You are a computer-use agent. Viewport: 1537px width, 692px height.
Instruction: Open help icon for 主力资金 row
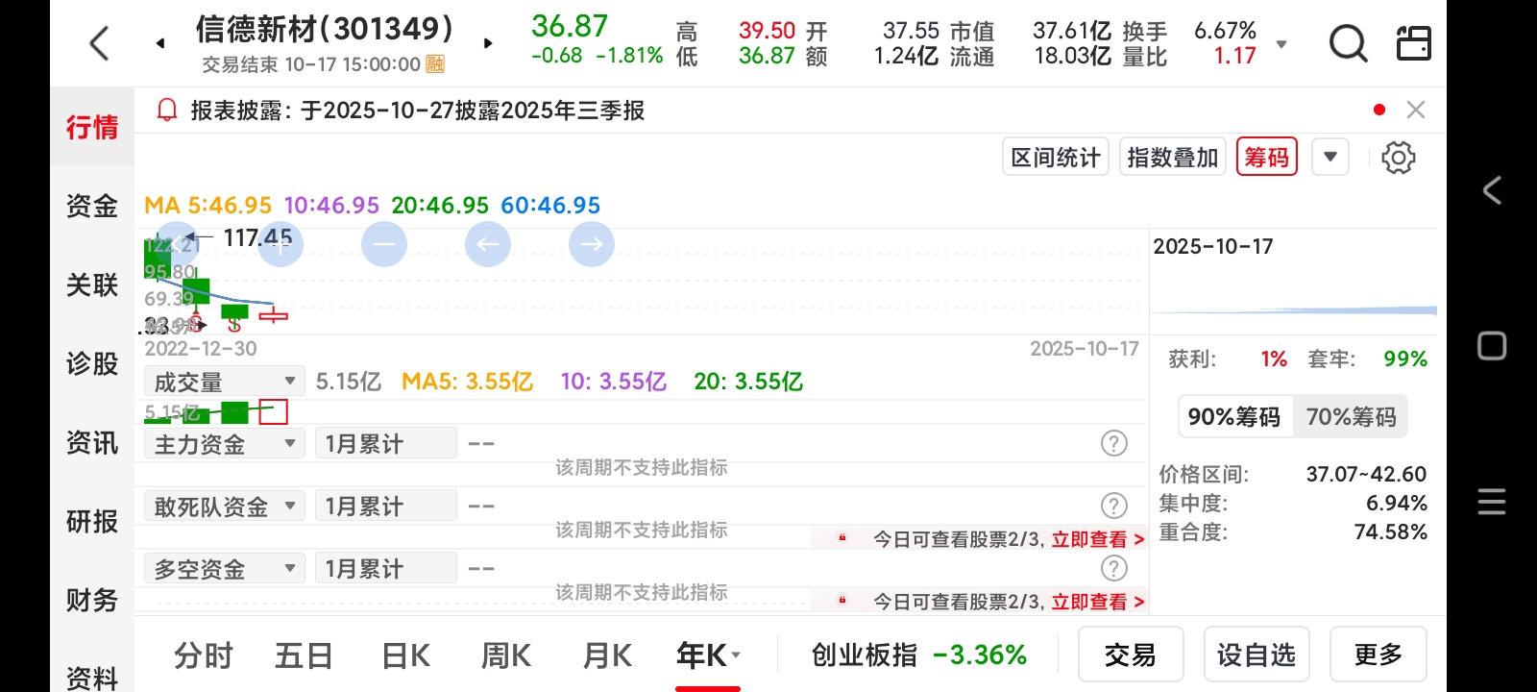point(1113,443)
